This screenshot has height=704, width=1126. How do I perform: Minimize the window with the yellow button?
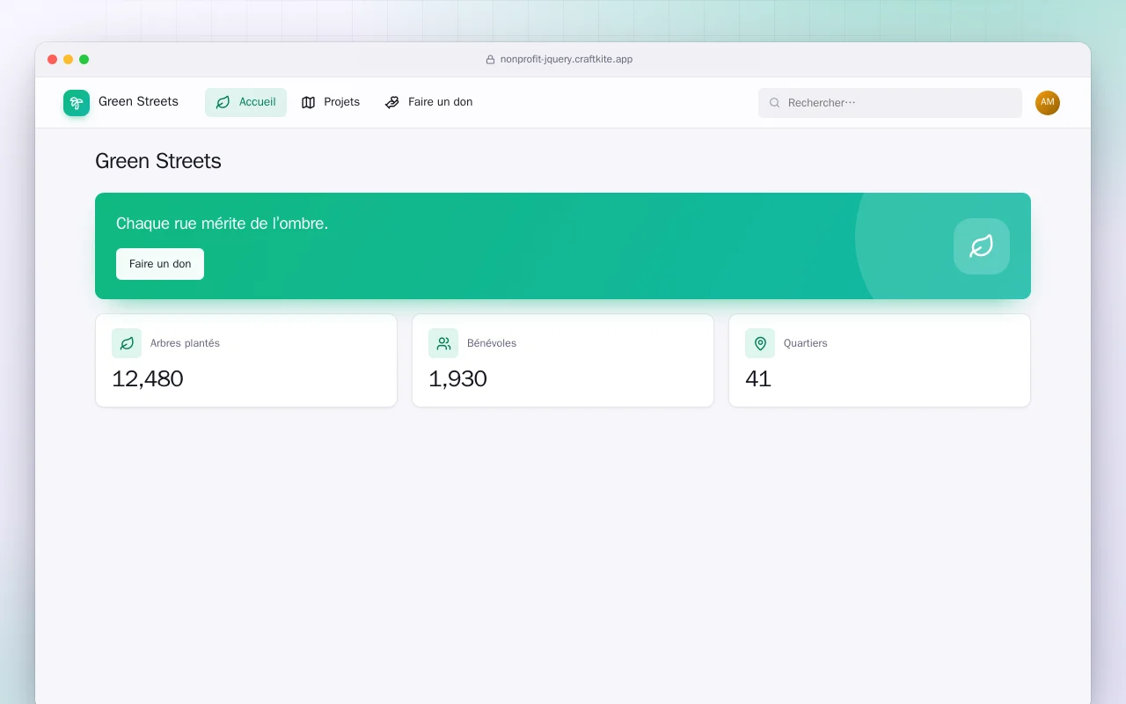click(x=69, y=60)
